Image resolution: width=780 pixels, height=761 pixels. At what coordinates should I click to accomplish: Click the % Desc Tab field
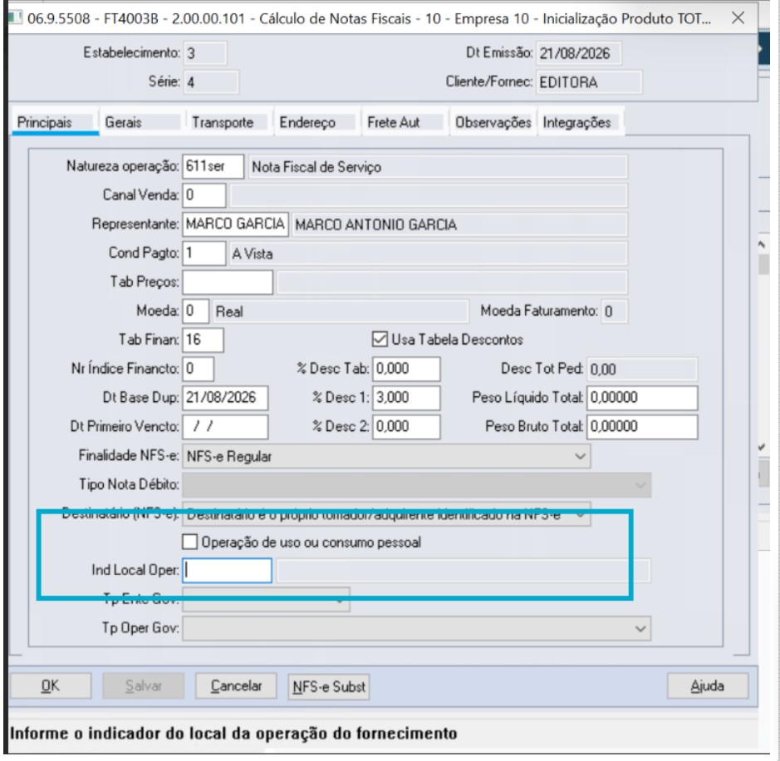406,369
